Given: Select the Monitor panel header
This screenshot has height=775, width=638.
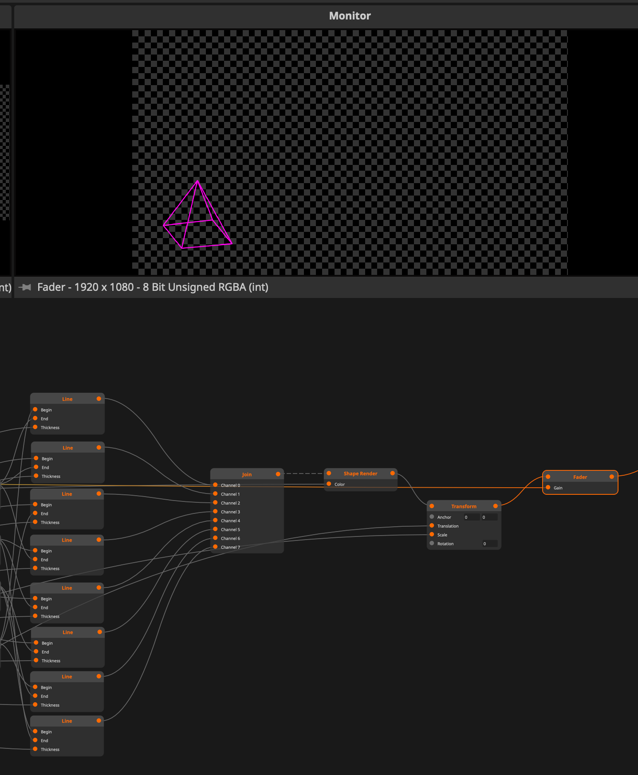Looking at the screenshot, I should pyautogui.click(x=350, y=16).
